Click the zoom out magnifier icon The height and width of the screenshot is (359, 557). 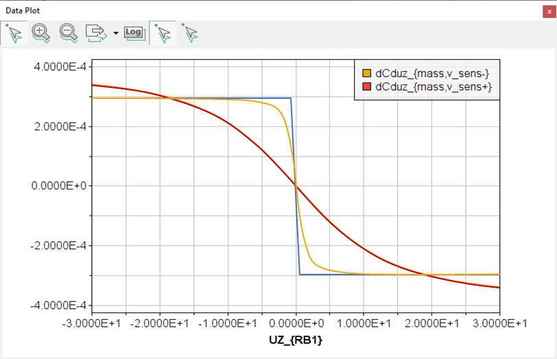(x=68, y=33)
